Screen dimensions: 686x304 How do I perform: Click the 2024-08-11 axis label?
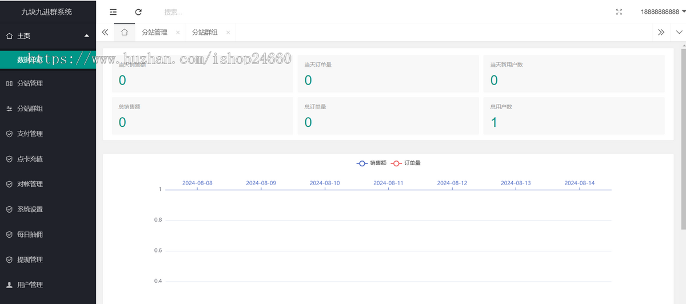pos(388,183)
